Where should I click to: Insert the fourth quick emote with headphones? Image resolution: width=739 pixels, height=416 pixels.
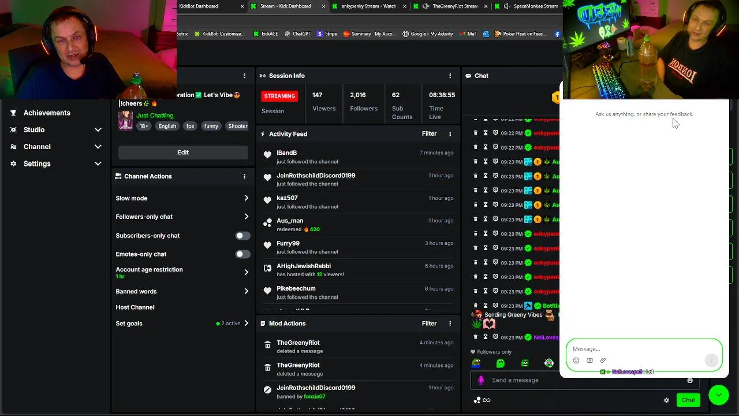[x=549, y=363]
